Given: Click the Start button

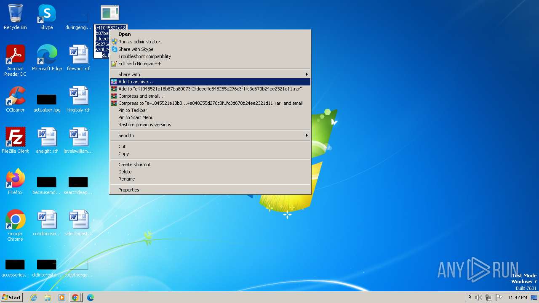Looking at the screenshot, I should coord(11,298).
